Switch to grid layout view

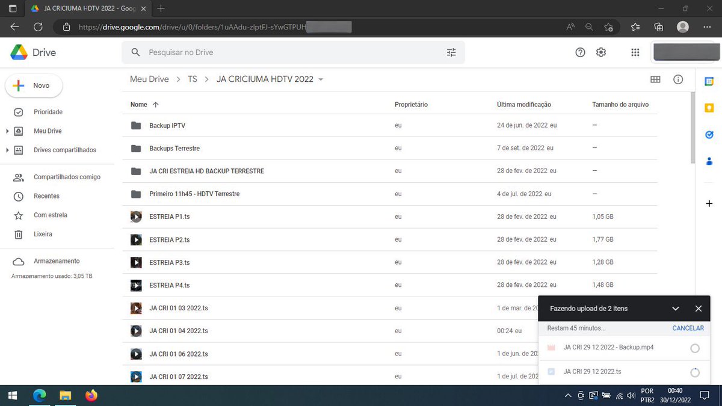point(655,79)
